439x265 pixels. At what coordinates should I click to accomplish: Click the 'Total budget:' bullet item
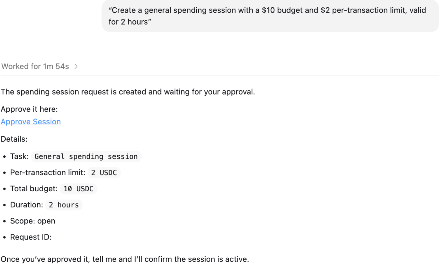[x=33, y=189]
